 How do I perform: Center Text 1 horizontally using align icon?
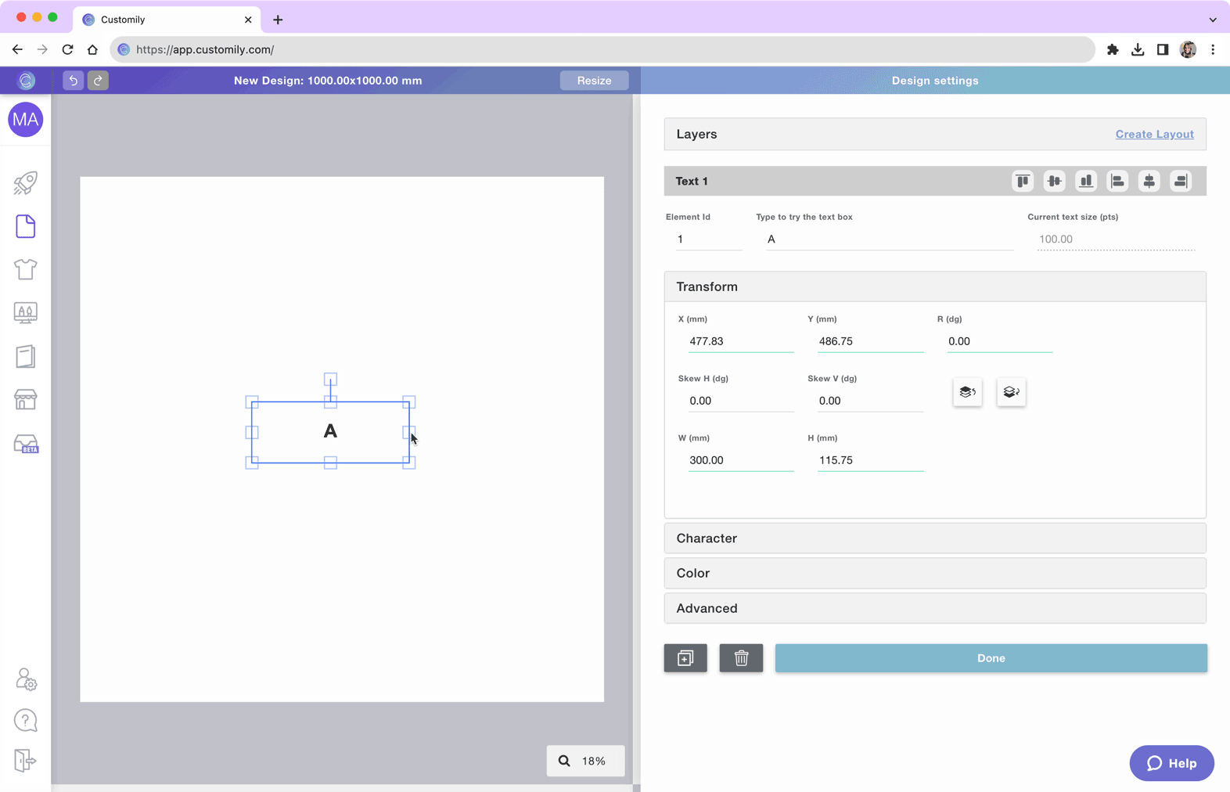pyautogui.click(x=1149, y=182)
